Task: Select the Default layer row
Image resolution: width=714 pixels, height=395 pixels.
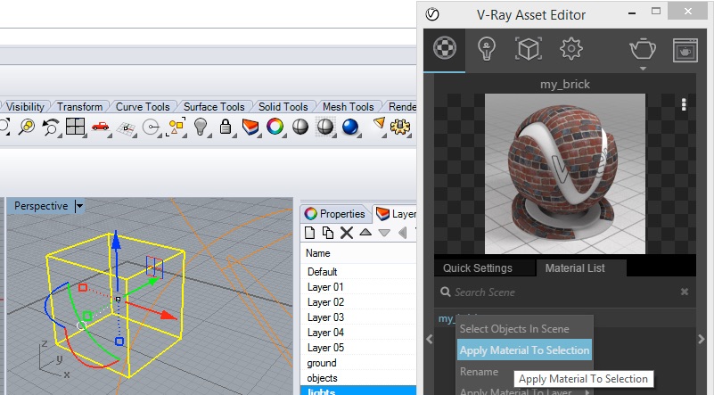Action: [x=358, y=272]
